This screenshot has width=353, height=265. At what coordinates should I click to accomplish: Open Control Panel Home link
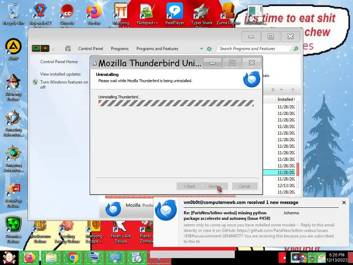click(59, 62)
